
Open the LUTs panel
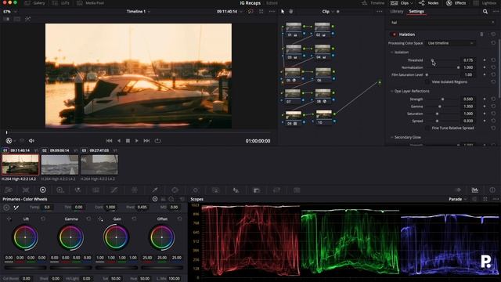(61, 3)
